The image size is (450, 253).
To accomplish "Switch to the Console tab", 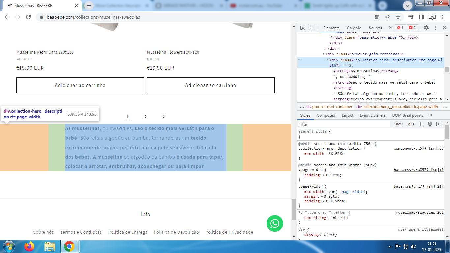I will point(354,28).
